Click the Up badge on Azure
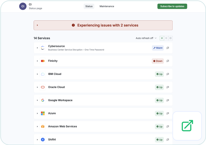 click(159, 113)
